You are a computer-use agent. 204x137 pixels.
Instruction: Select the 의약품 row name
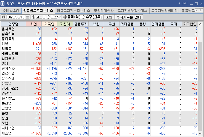click(x=7, y=49)
